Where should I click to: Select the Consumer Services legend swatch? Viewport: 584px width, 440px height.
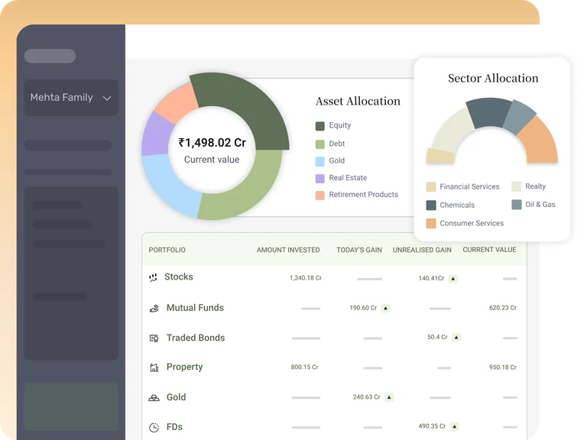[x=431, y=223]
